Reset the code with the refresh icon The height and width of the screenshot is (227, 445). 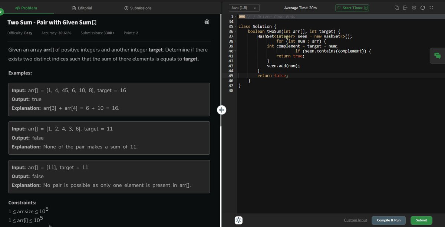[x=422, y=8]
